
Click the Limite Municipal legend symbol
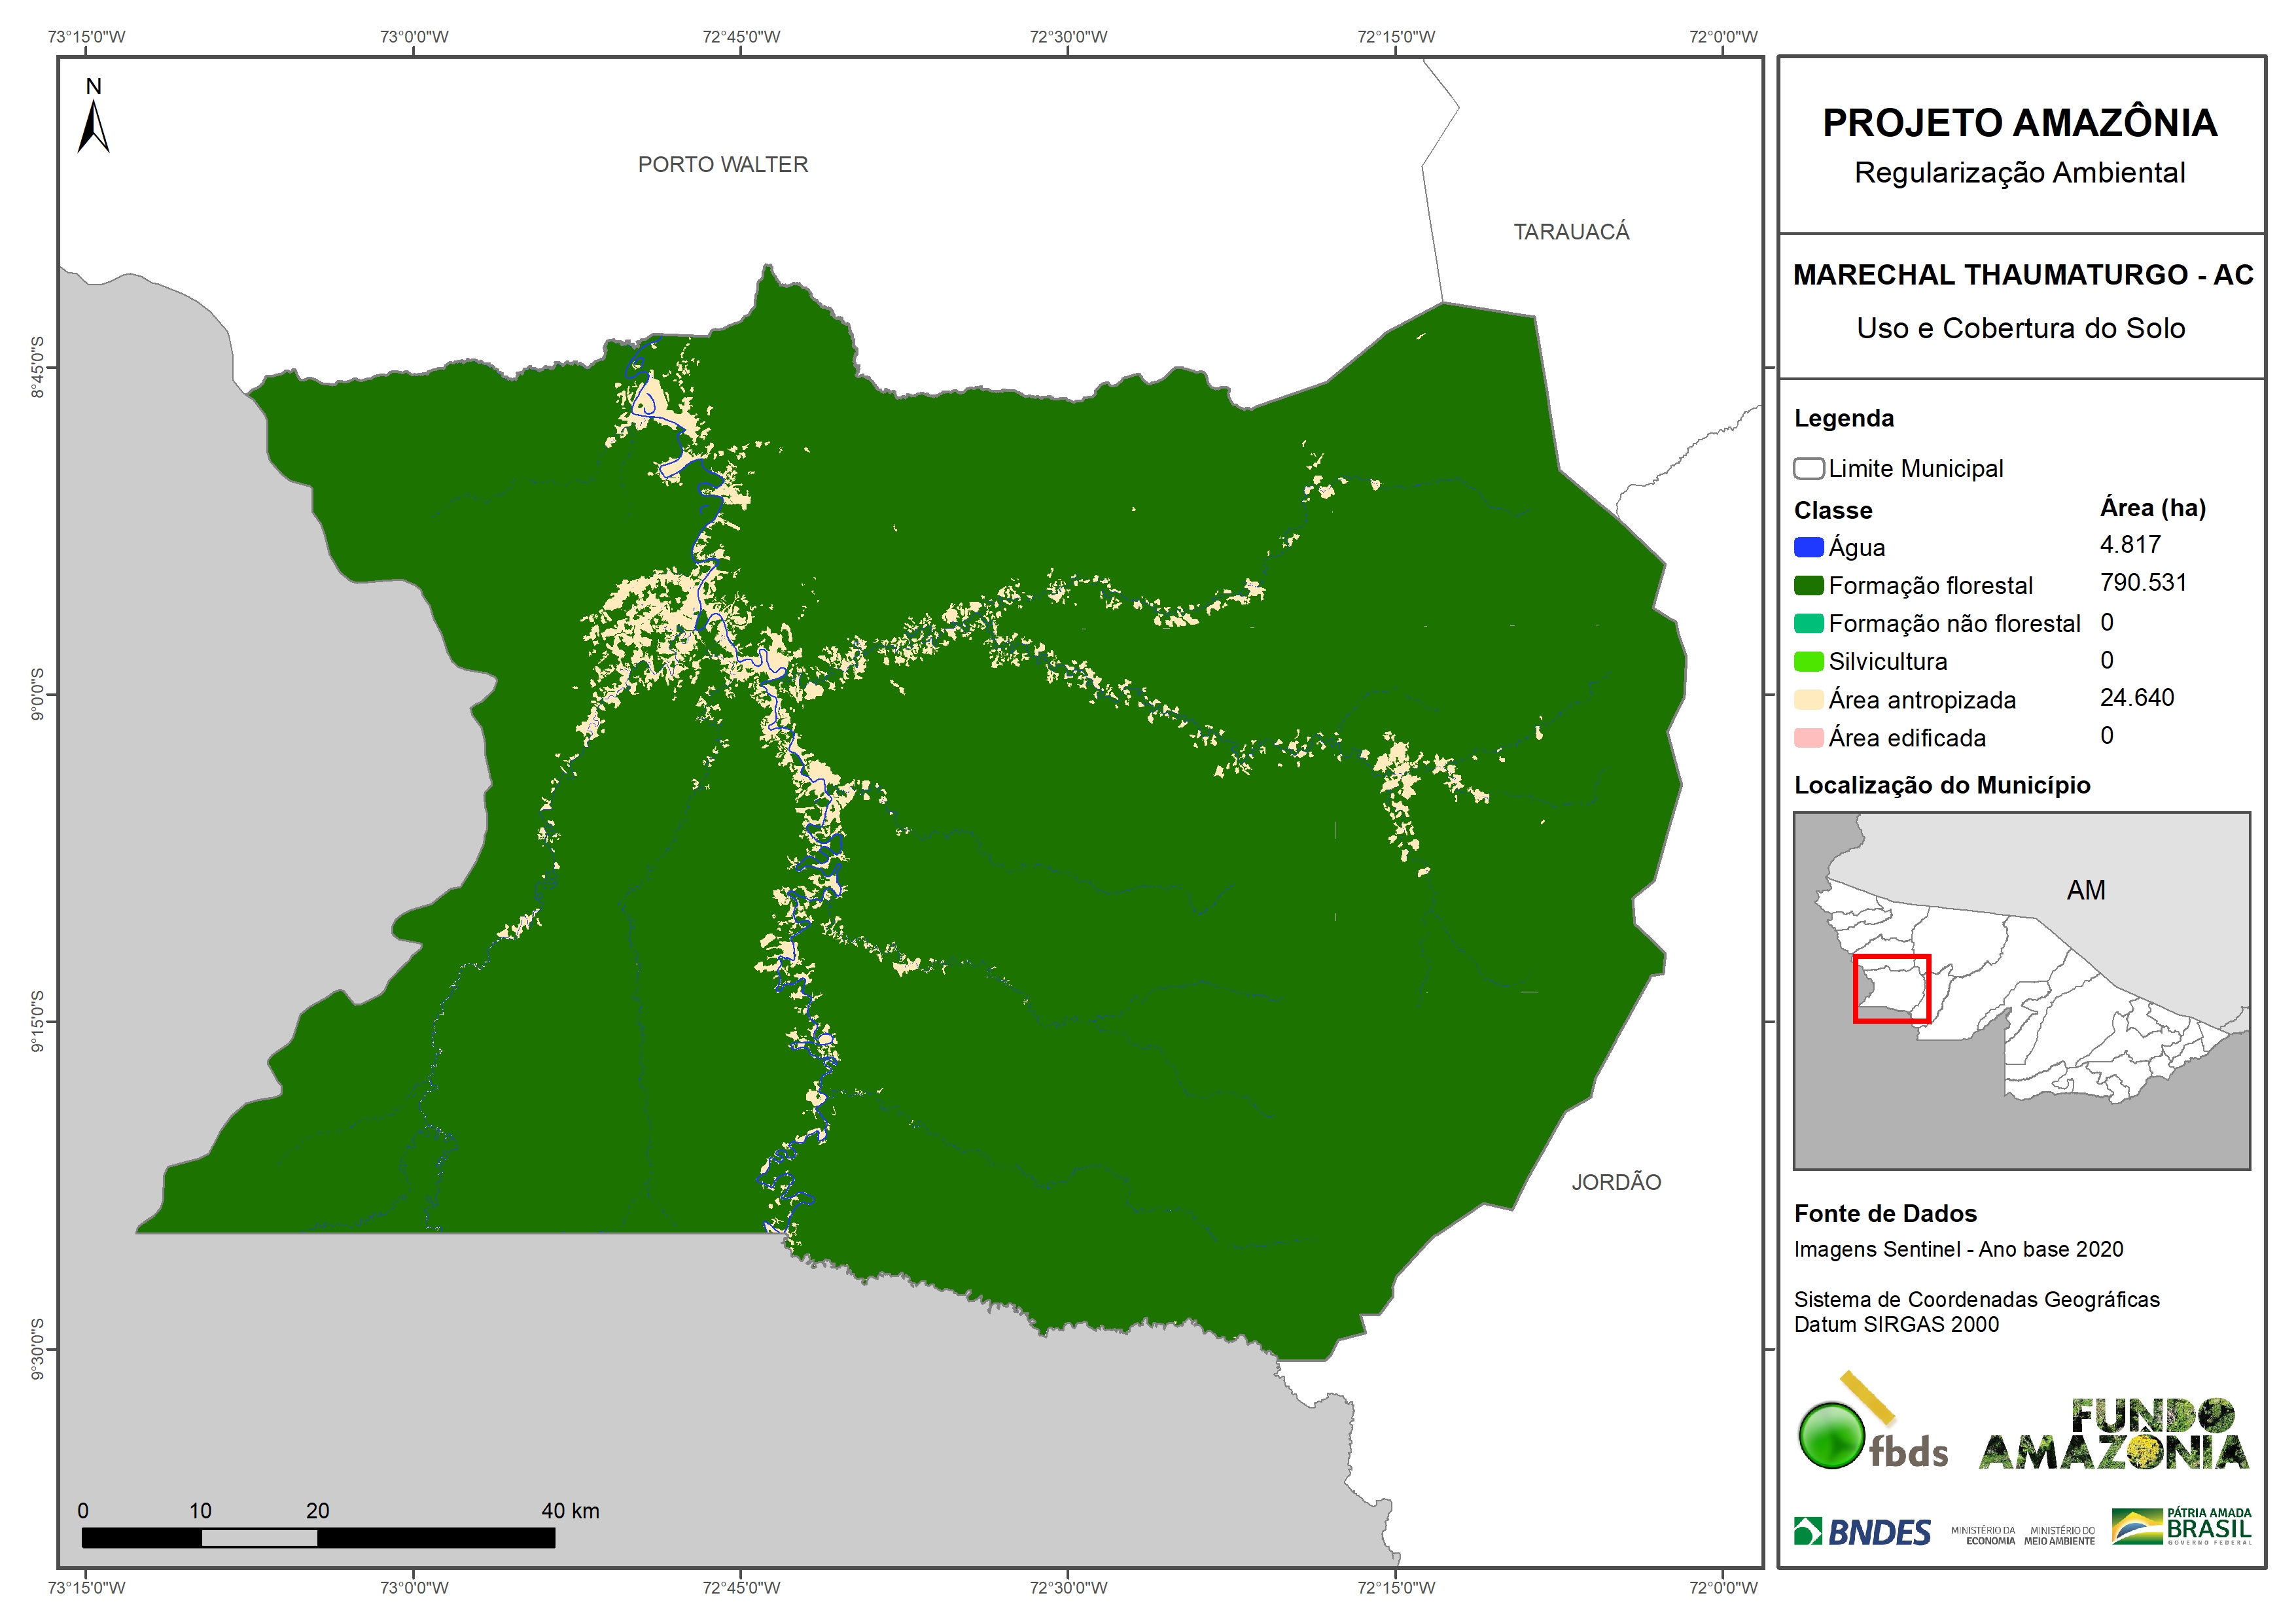click(x=1808, y=469)
